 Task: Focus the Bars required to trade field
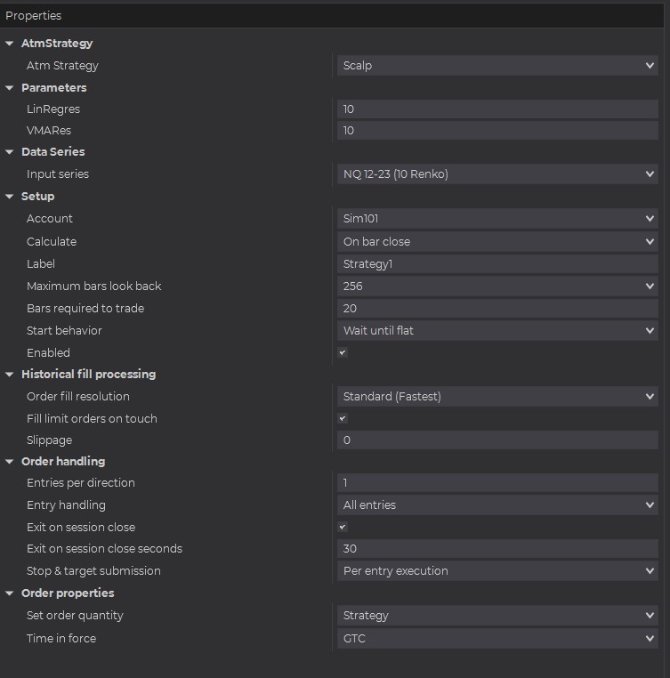[x=497, y=309]
